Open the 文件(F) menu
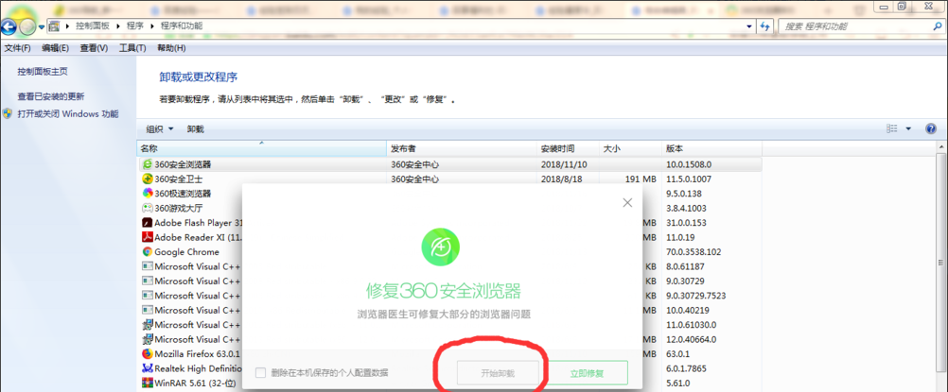 pos(18,48)
